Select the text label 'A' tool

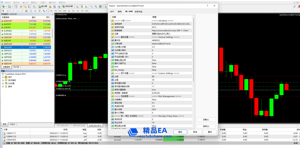[35, 11]
